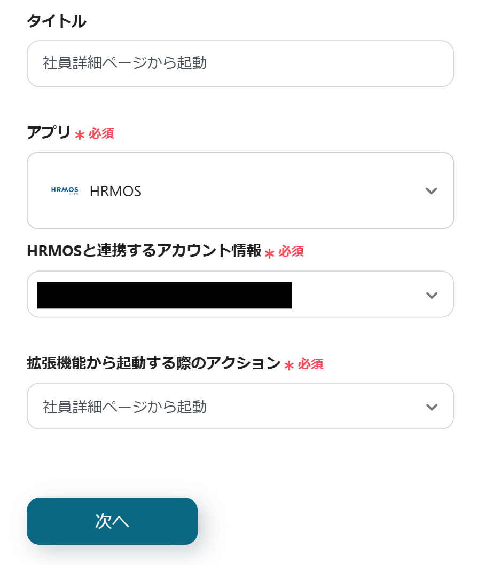This screenshot has width=485, height=565.
Task: Click the アプリ field label
Action: [x=49, y=133]
